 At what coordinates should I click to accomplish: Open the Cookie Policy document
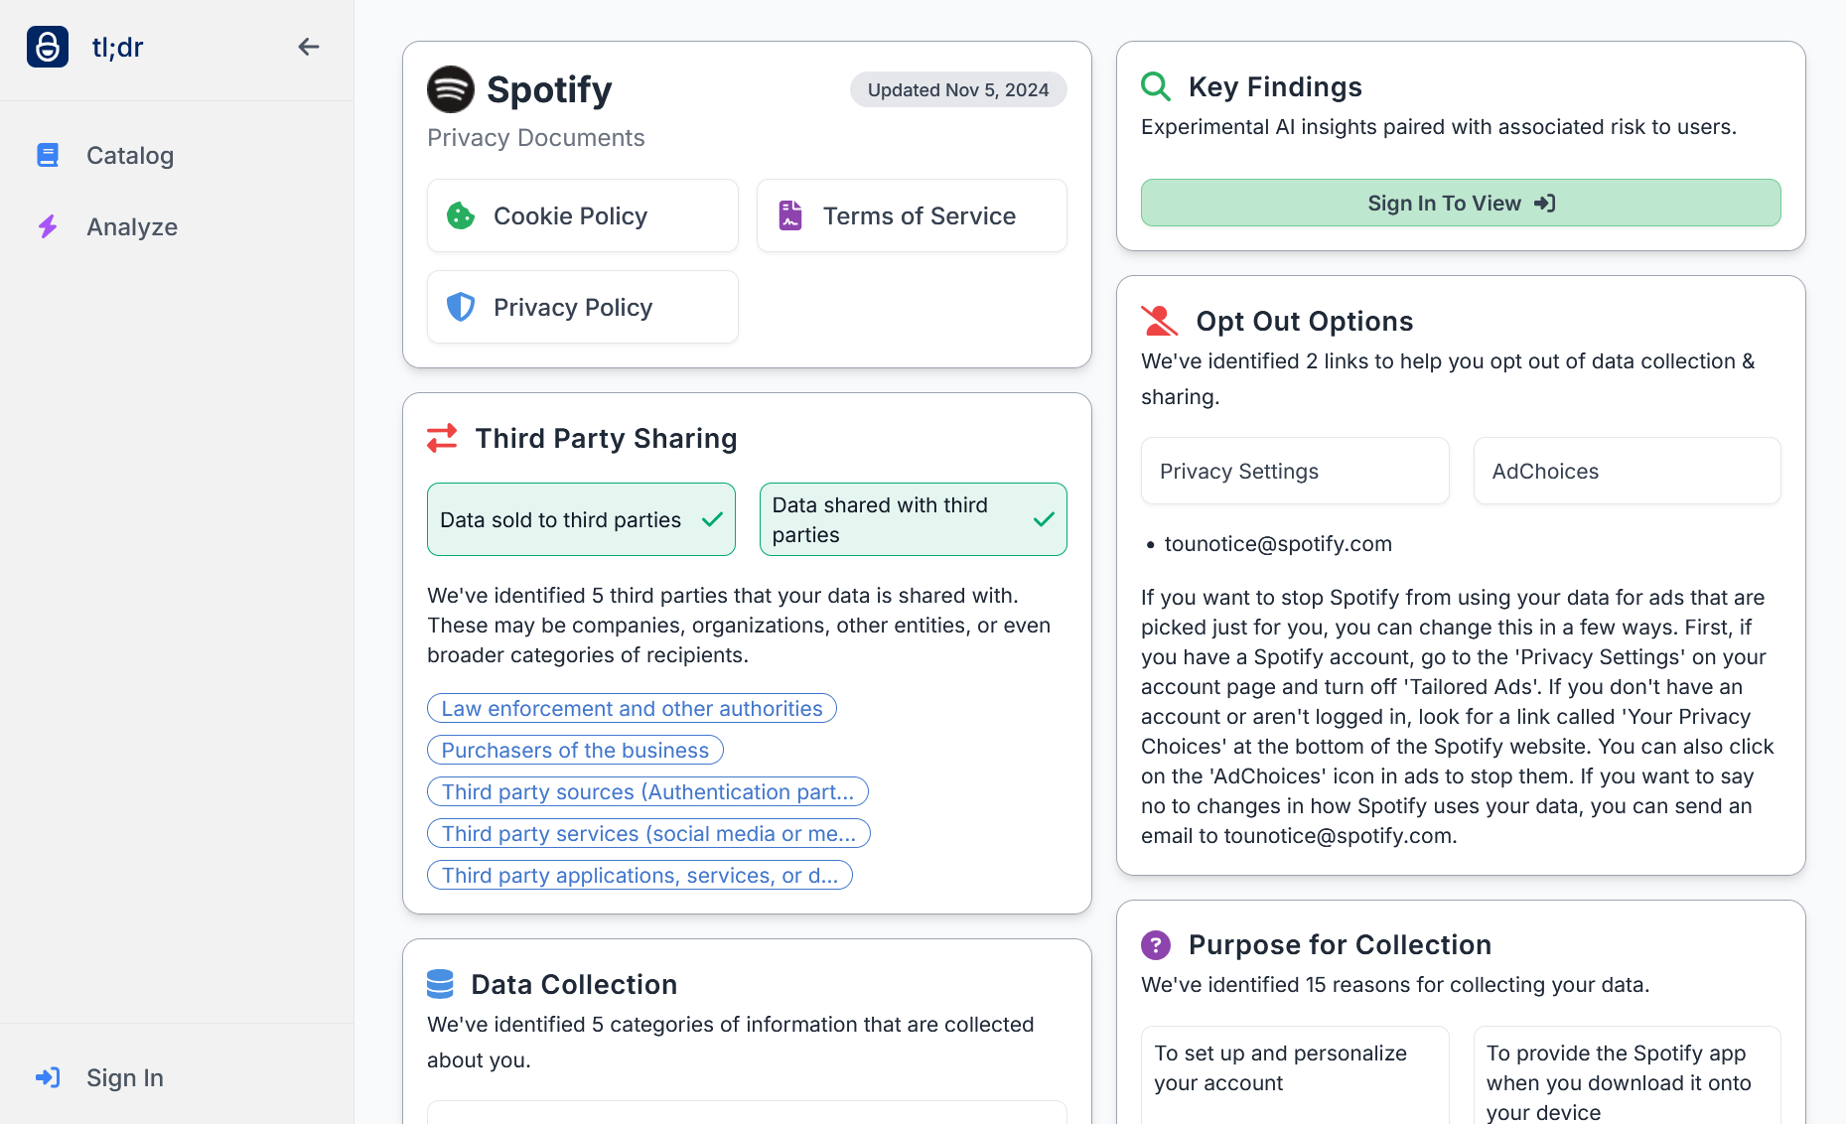tap(583, 215)
